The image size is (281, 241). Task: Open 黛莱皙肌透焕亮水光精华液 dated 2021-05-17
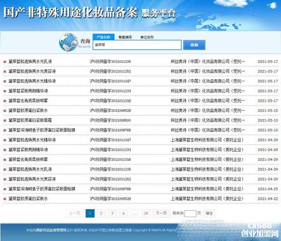pyautogui.click(x=32, y=81)
